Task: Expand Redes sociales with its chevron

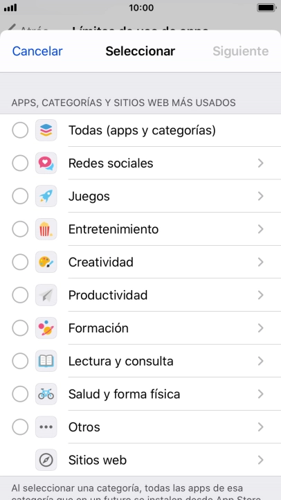Action: click(261, 163)
